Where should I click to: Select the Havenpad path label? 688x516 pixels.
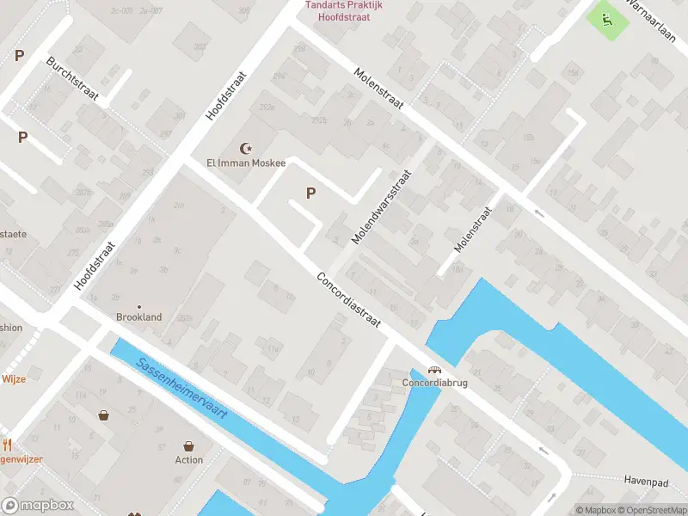[x=646, y=481]
